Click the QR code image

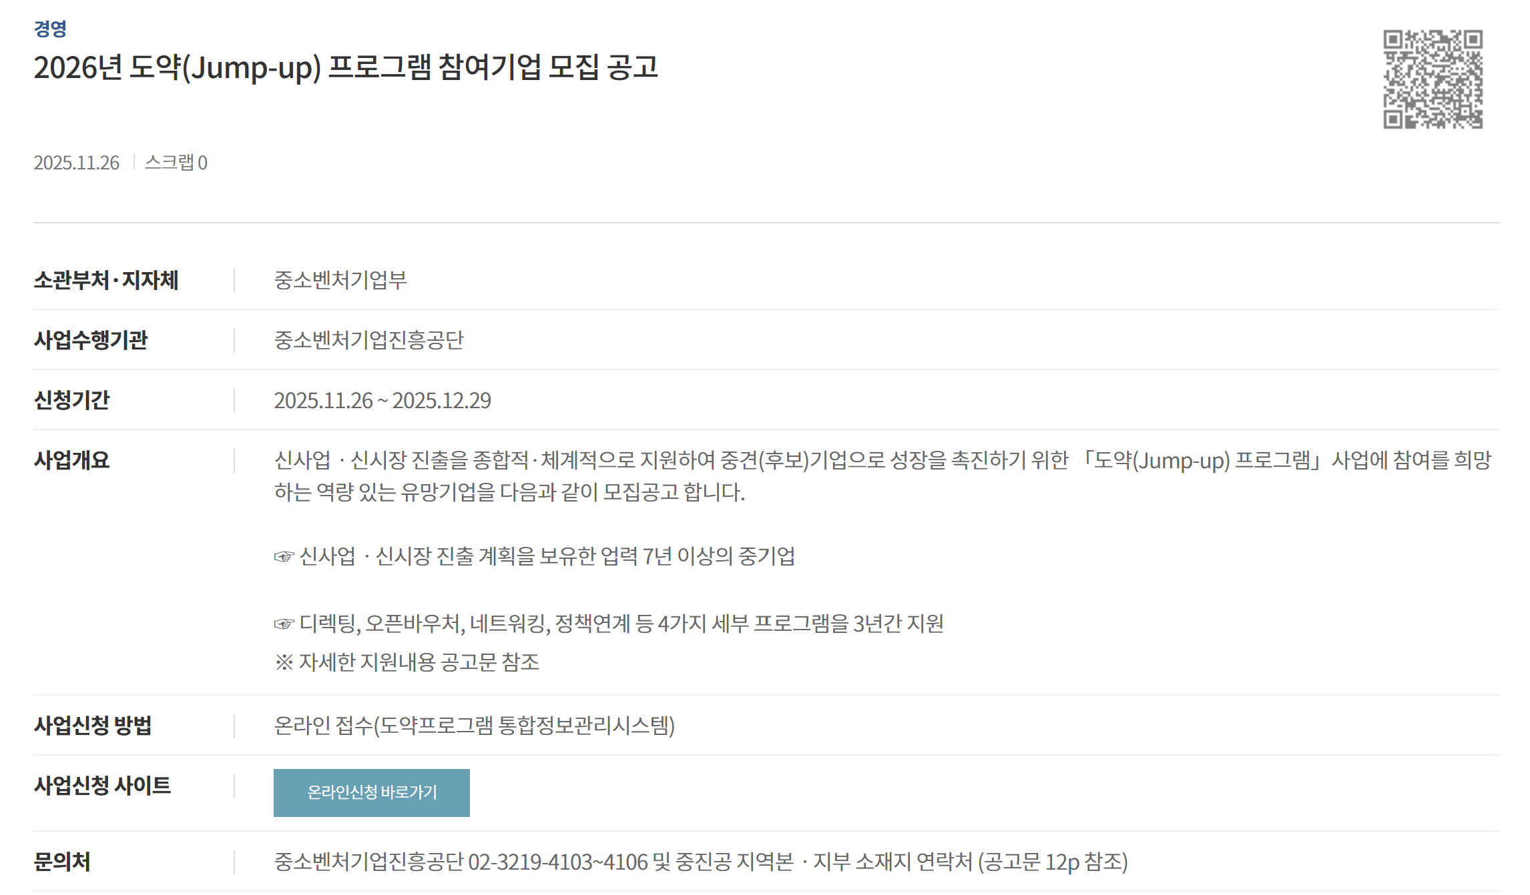[1433, 79]
